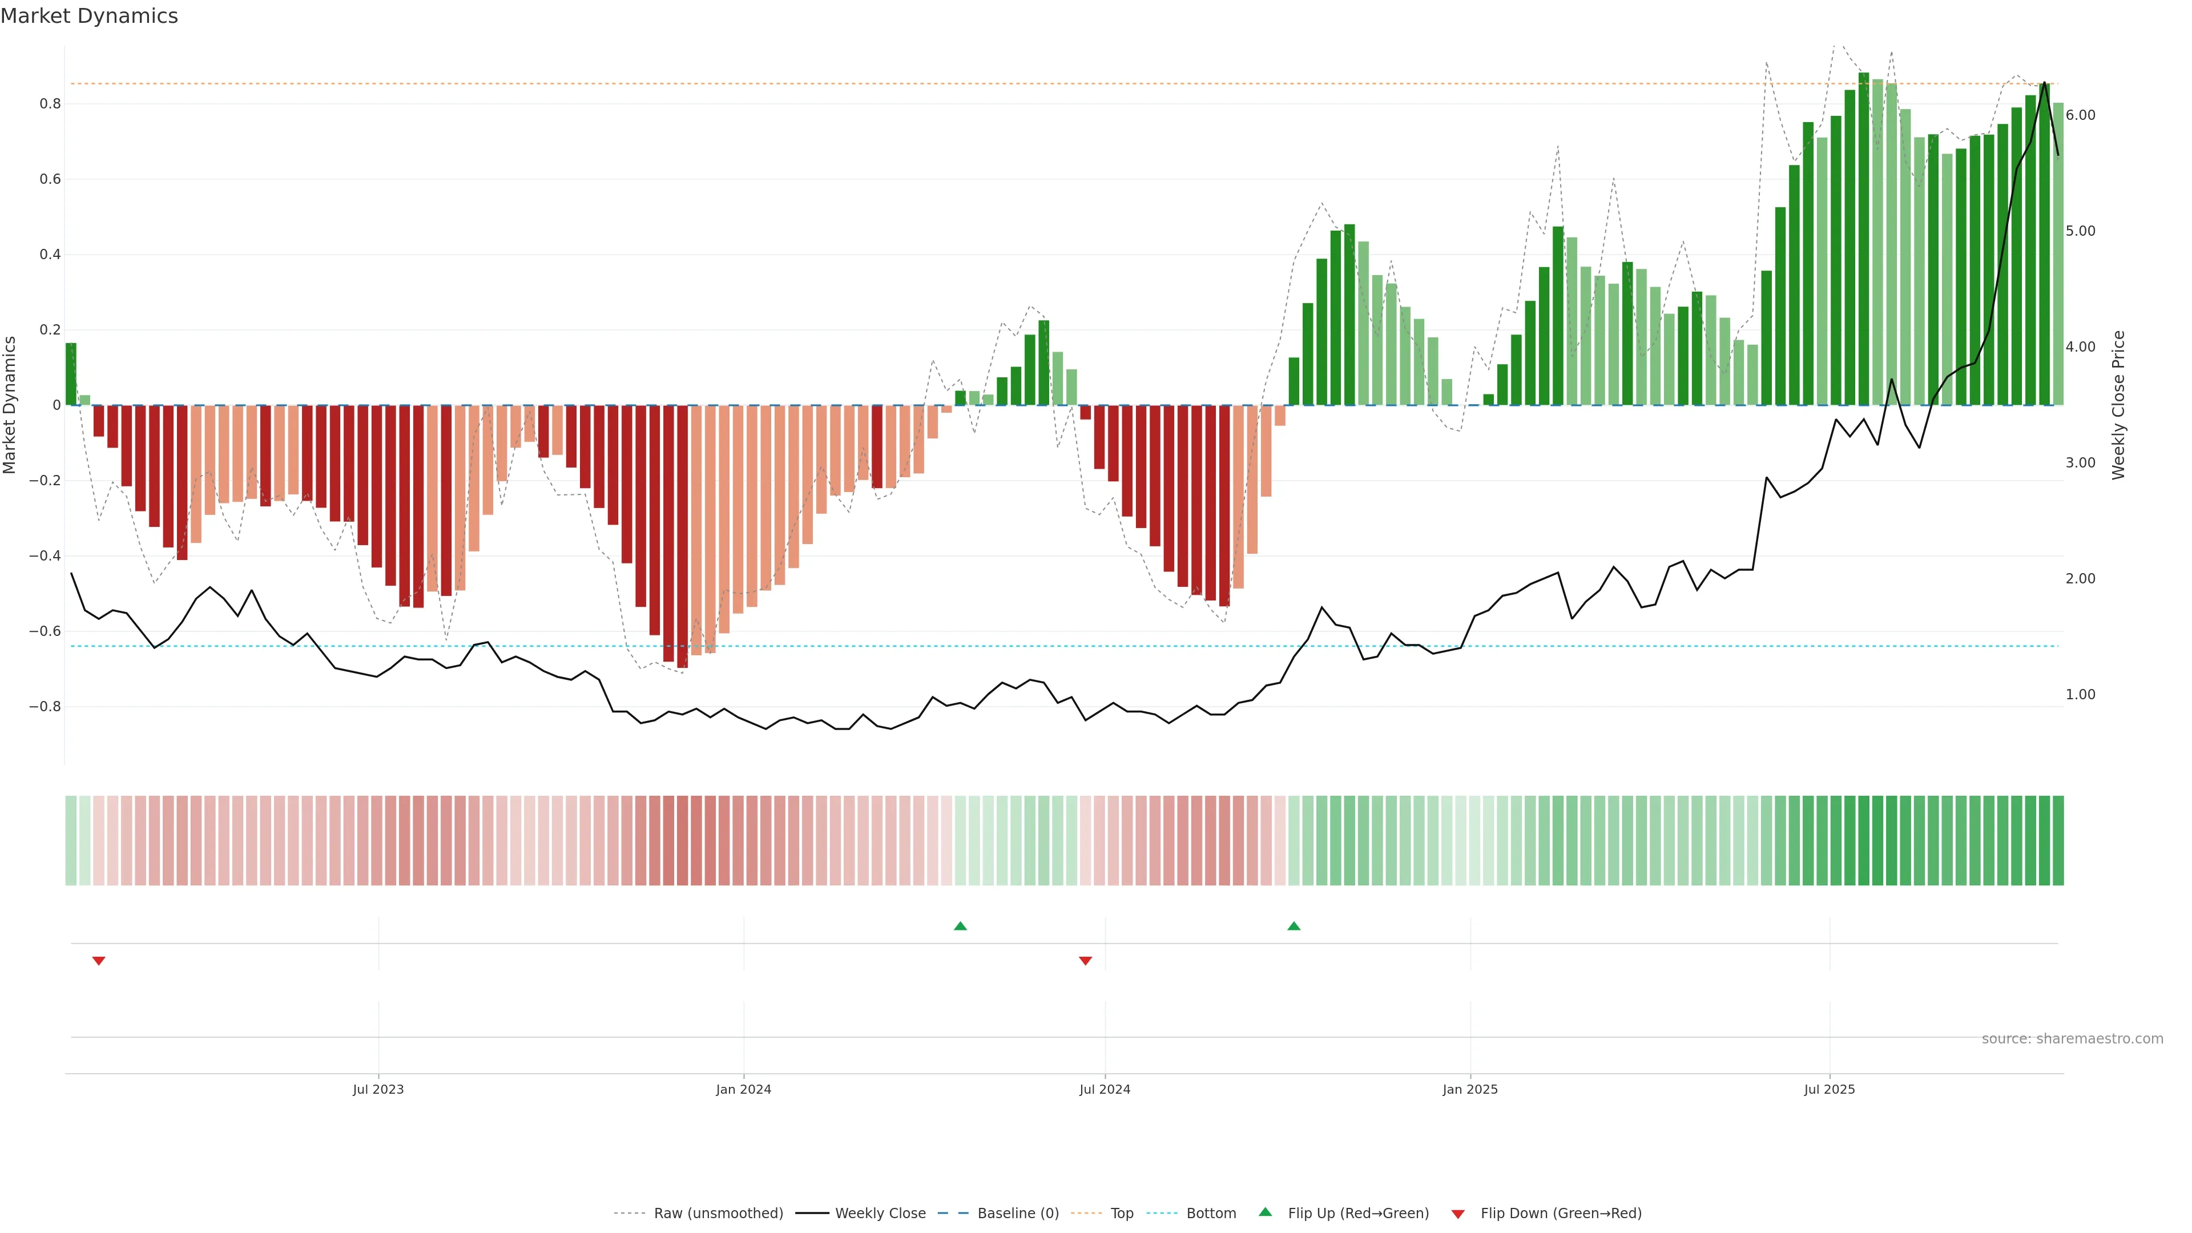Click the Flip Up legend triangle icon
Viewport: 2192px width, 1233px height.
click(x=1266, y=1212)
